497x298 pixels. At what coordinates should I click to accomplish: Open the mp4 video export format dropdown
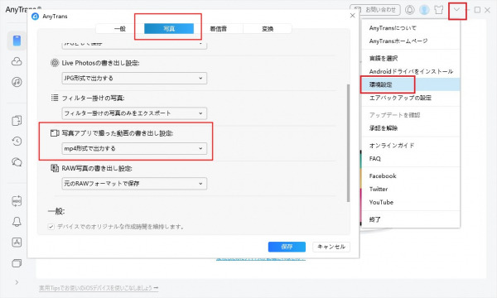(134, 148)
